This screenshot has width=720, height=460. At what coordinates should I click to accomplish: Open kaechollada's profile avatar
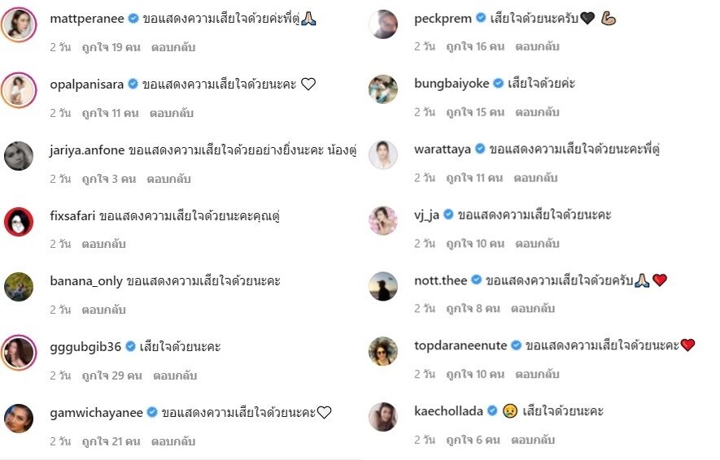383,417
